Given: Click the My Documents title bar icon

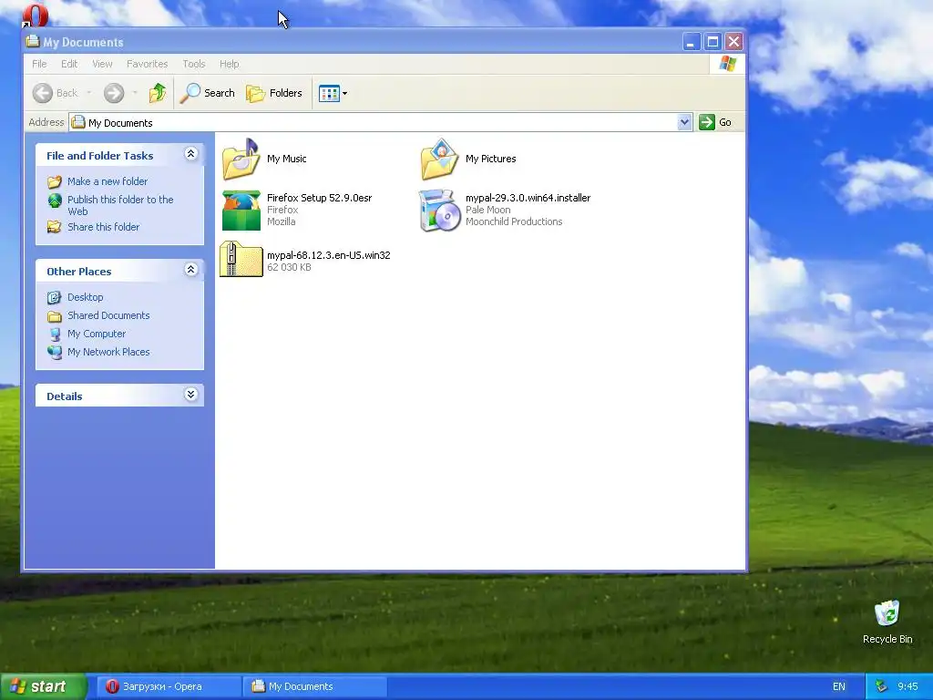Looking at the screenshot, I should click(x=33, y=42).
